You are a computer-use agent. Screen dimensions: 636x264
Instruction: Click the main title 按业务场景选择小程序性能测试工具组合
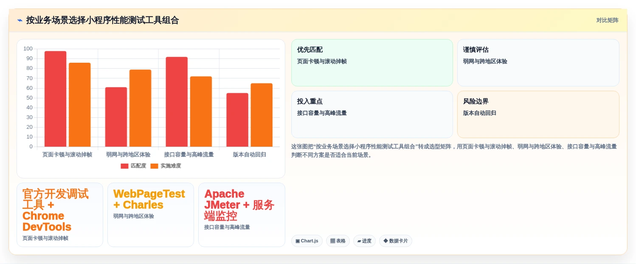(102, 20)
